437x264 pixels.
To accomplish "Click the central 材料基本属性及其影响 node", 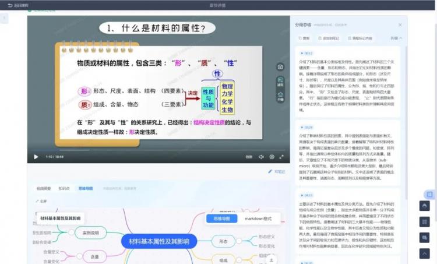I will tap(159, 241).
